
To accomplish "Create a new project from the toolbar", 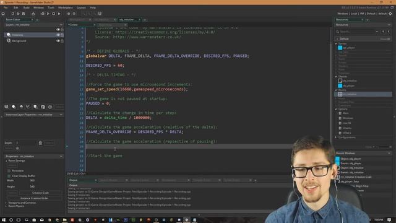I will coord(12,14).
